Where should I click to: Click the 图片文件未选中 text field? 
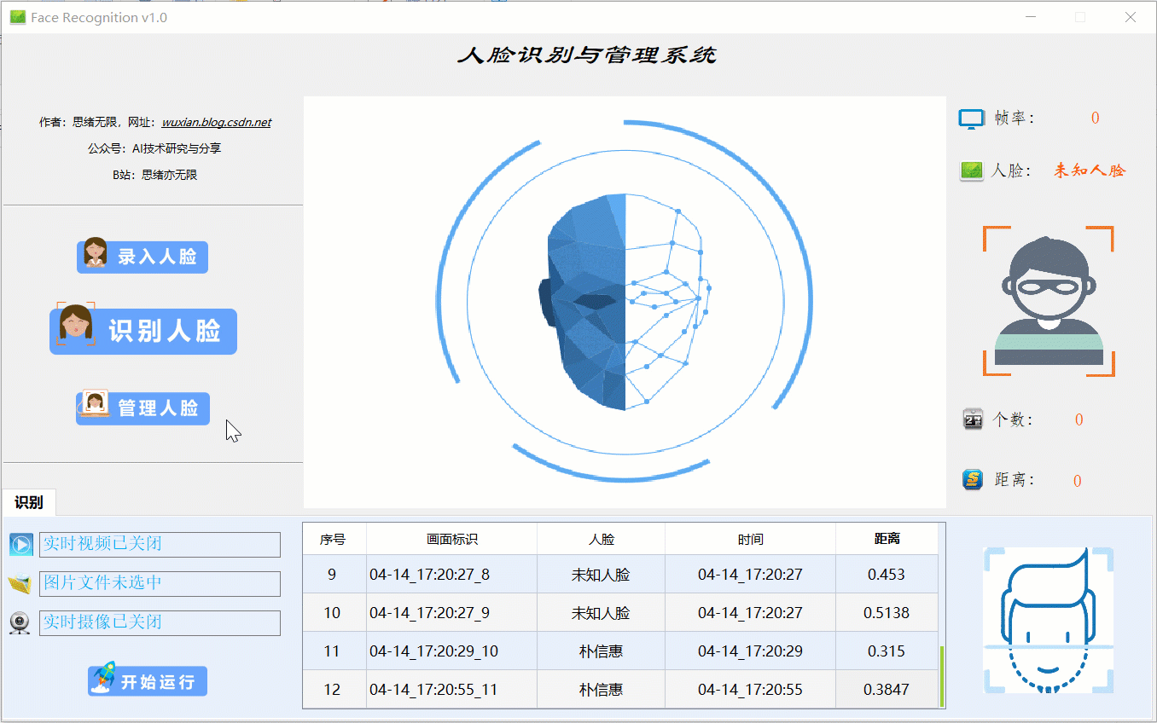pyautogui.click(x=160, y=584)
